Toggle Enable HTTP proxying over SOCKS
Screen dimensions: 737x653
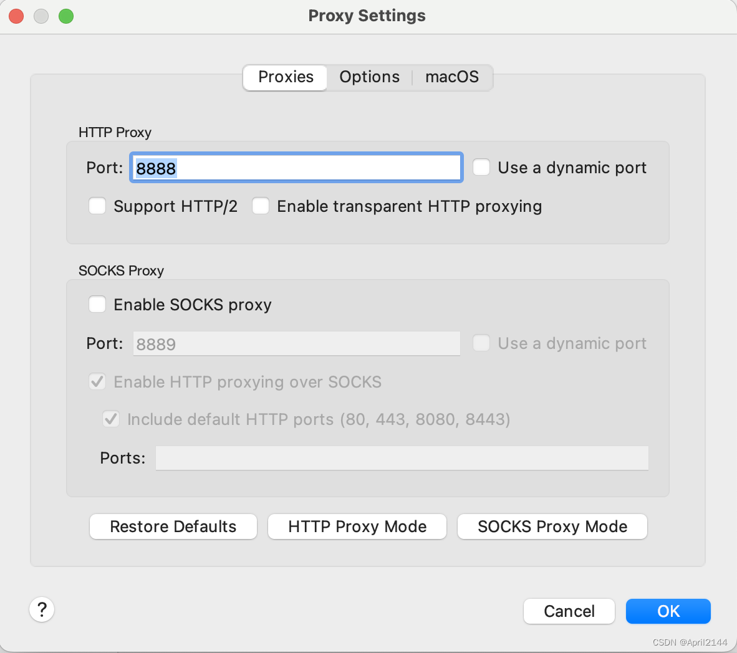coord(97,381)
